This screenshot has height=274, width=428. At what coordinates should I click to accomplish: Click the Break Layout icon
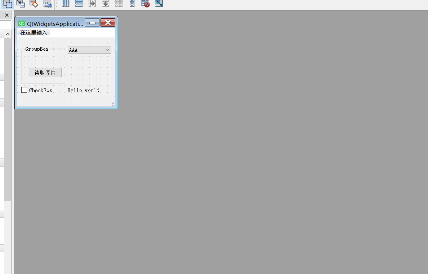tap(145, 4)
